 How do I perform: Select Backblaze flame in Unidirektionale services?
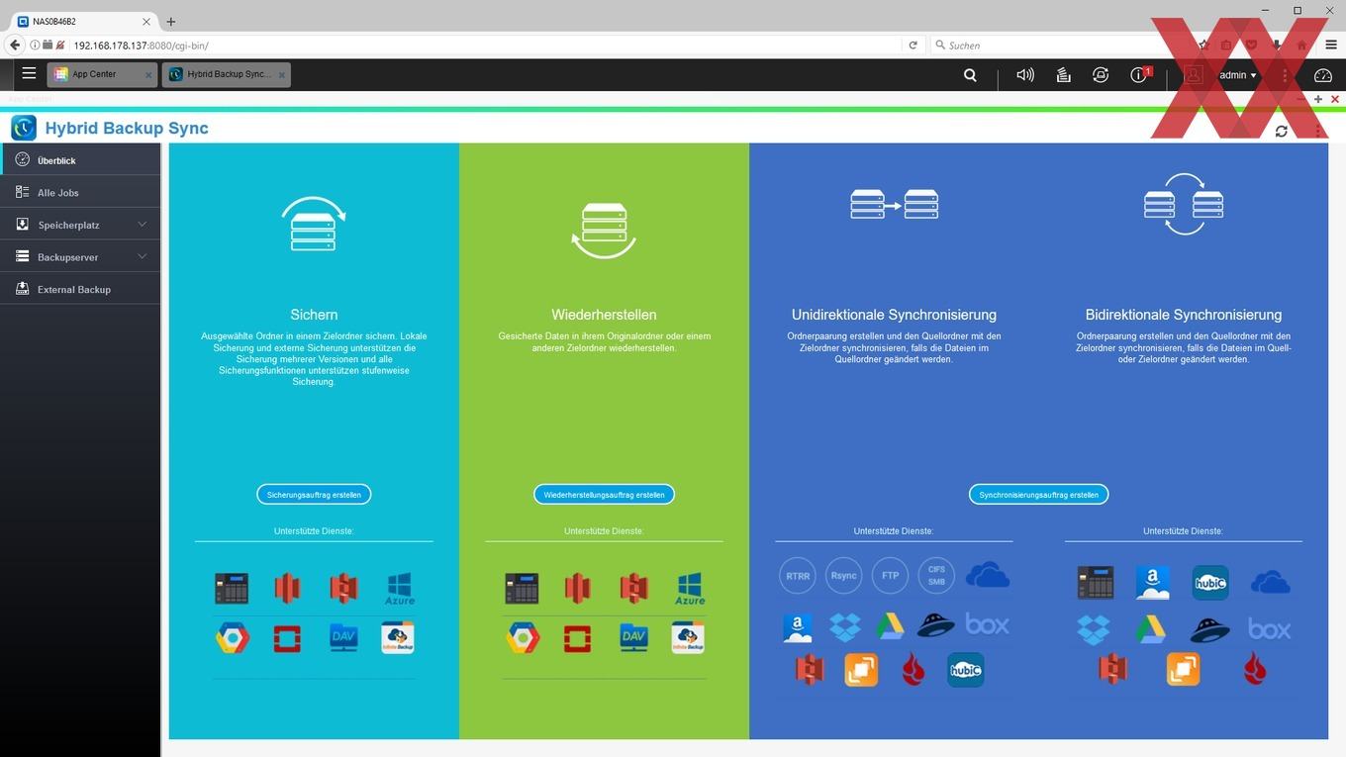[913, 671]
